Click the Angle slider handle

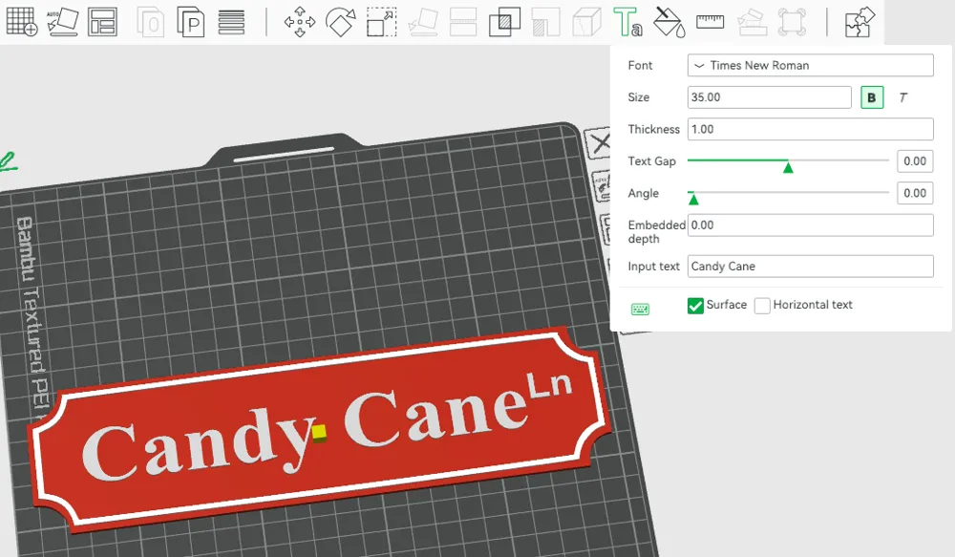point(693,199)
